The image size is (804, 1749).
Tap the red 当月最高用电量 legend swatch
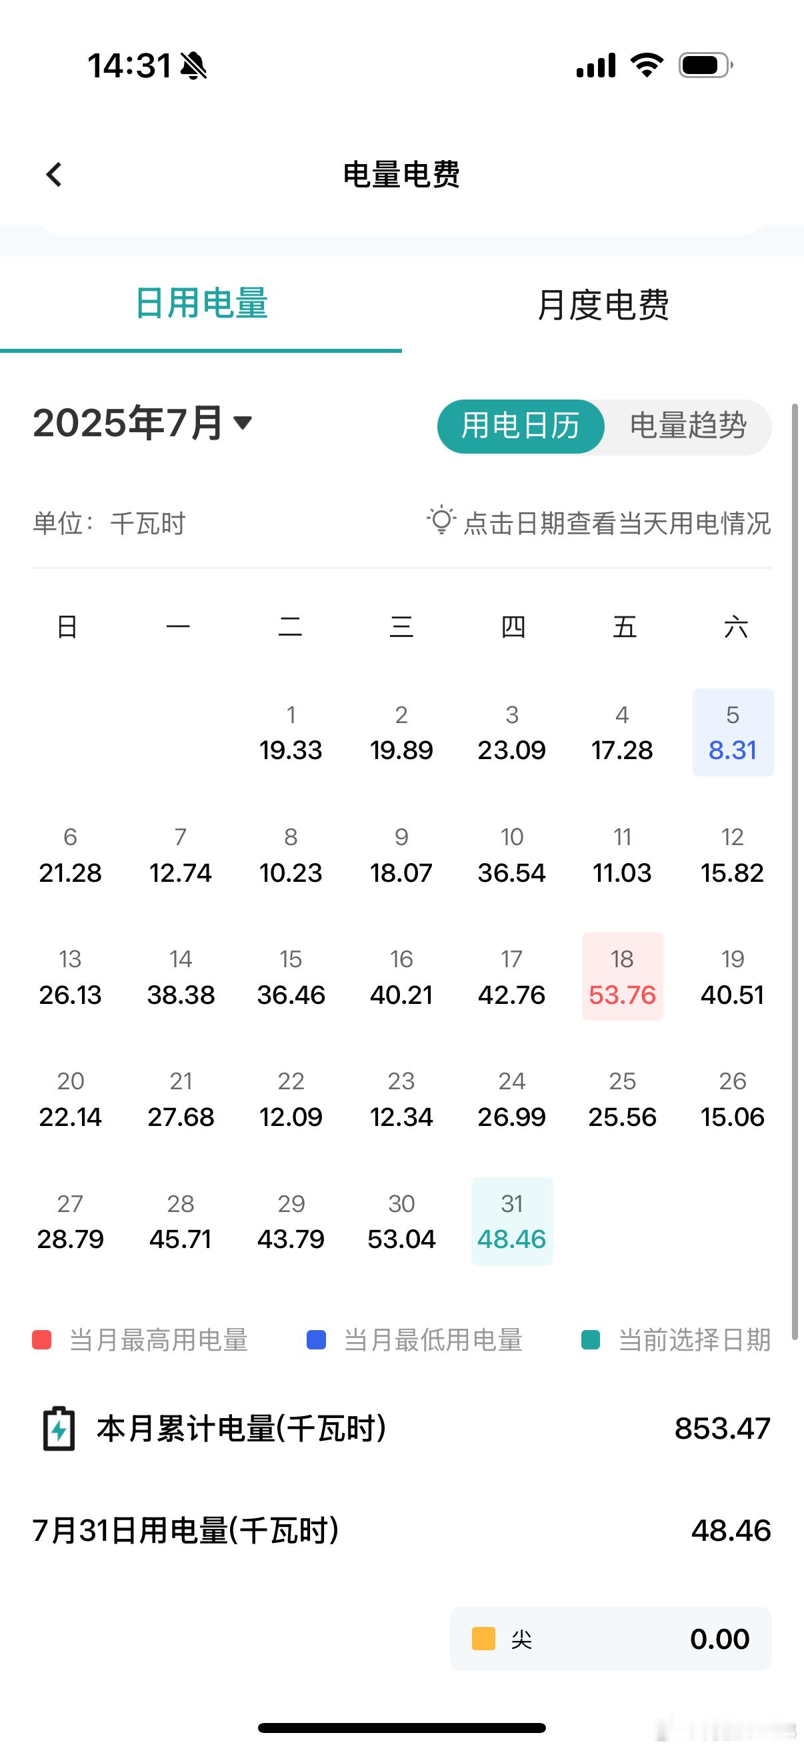point(42,1340)
